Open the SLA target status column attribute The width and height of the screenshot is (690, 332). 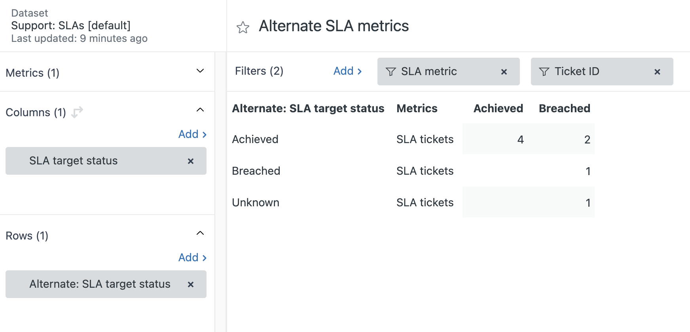click(74, 161)
